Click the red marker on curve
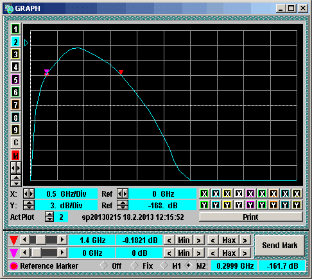The height and width of the screenshot is (279, 312). coord(121,72)
